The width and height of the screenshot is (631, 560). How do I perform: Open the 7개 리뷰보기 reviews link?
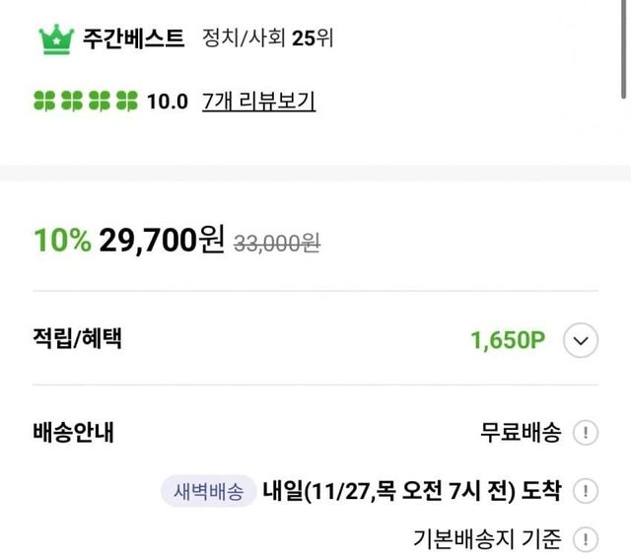click(258, 101)
